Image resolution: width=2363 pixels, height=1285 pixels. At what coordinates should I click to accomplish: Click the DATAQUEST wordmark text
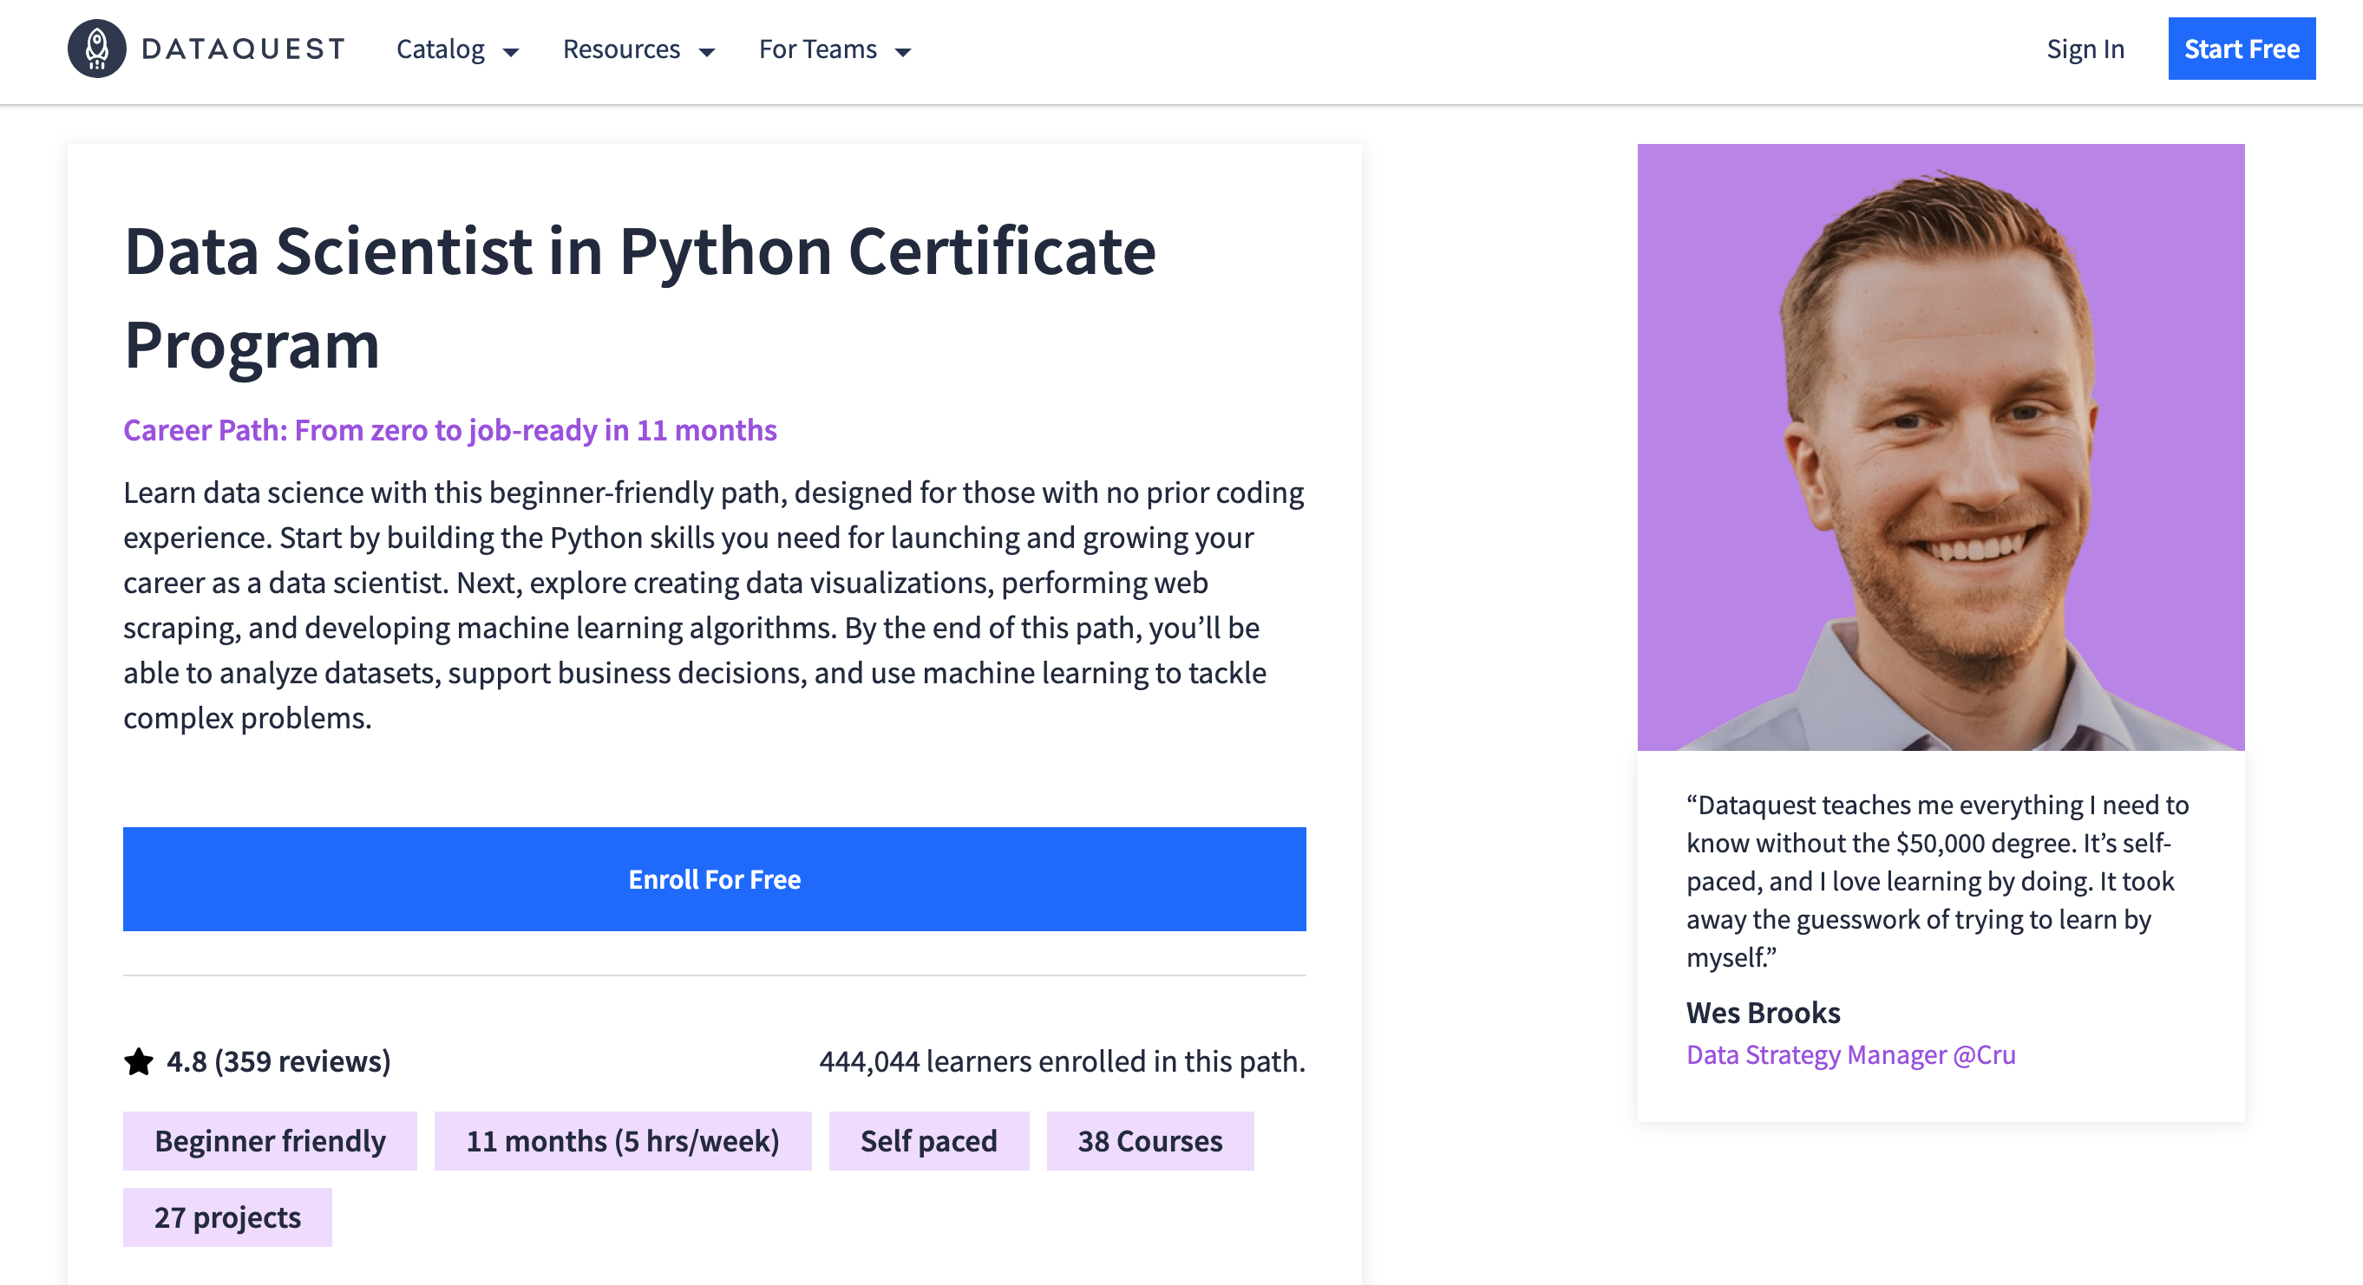click(x=244, y=49)
